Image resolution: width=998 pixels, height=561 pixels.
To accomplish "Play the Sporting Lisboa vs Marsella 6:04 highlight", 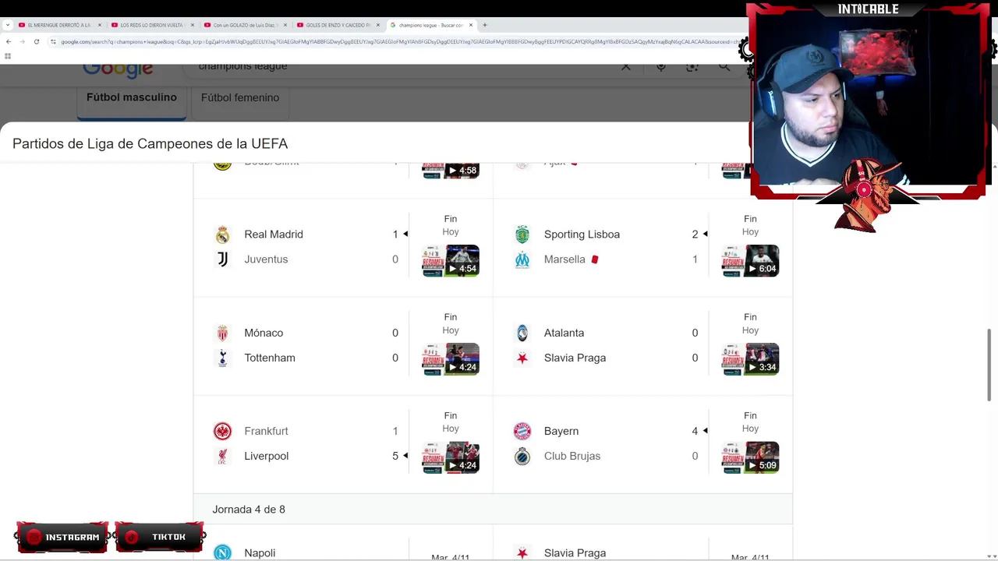I will [x=750, y=261].
